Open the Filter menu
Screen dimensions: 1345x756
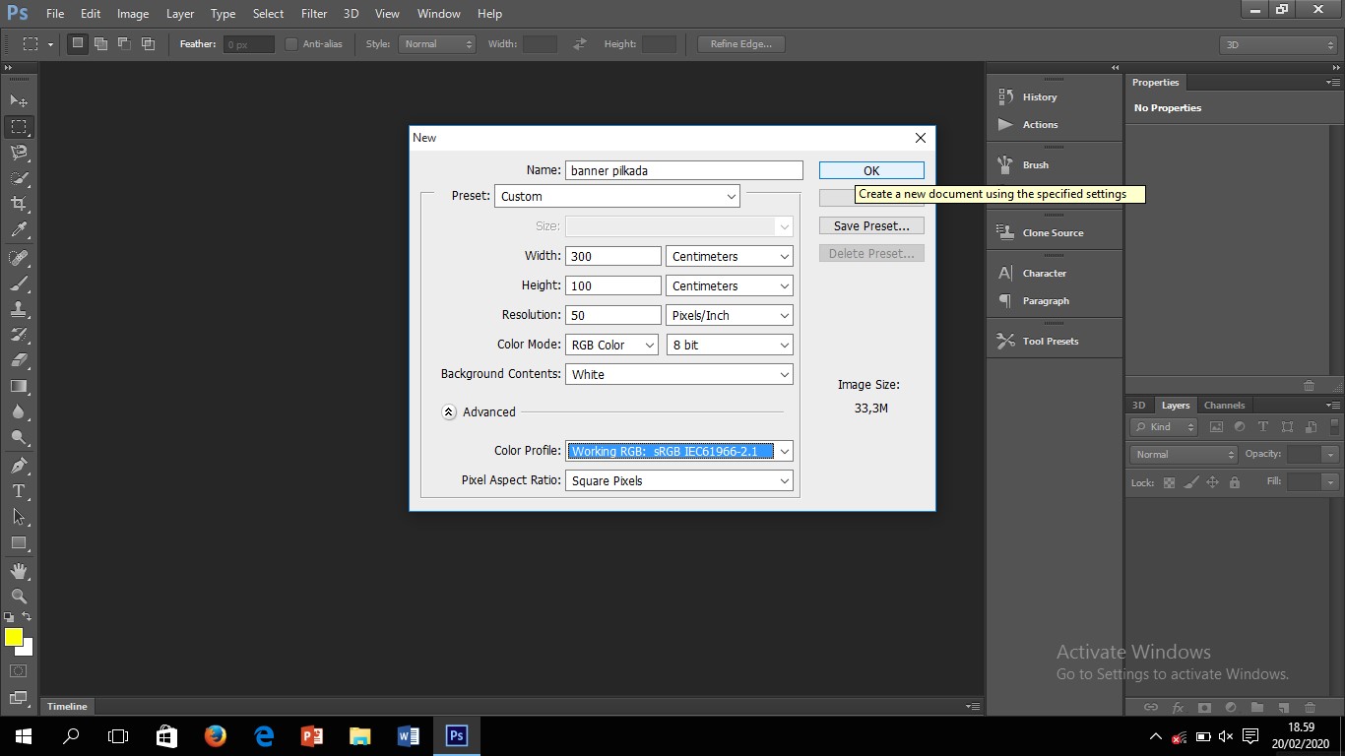click(x=314, y=14)
